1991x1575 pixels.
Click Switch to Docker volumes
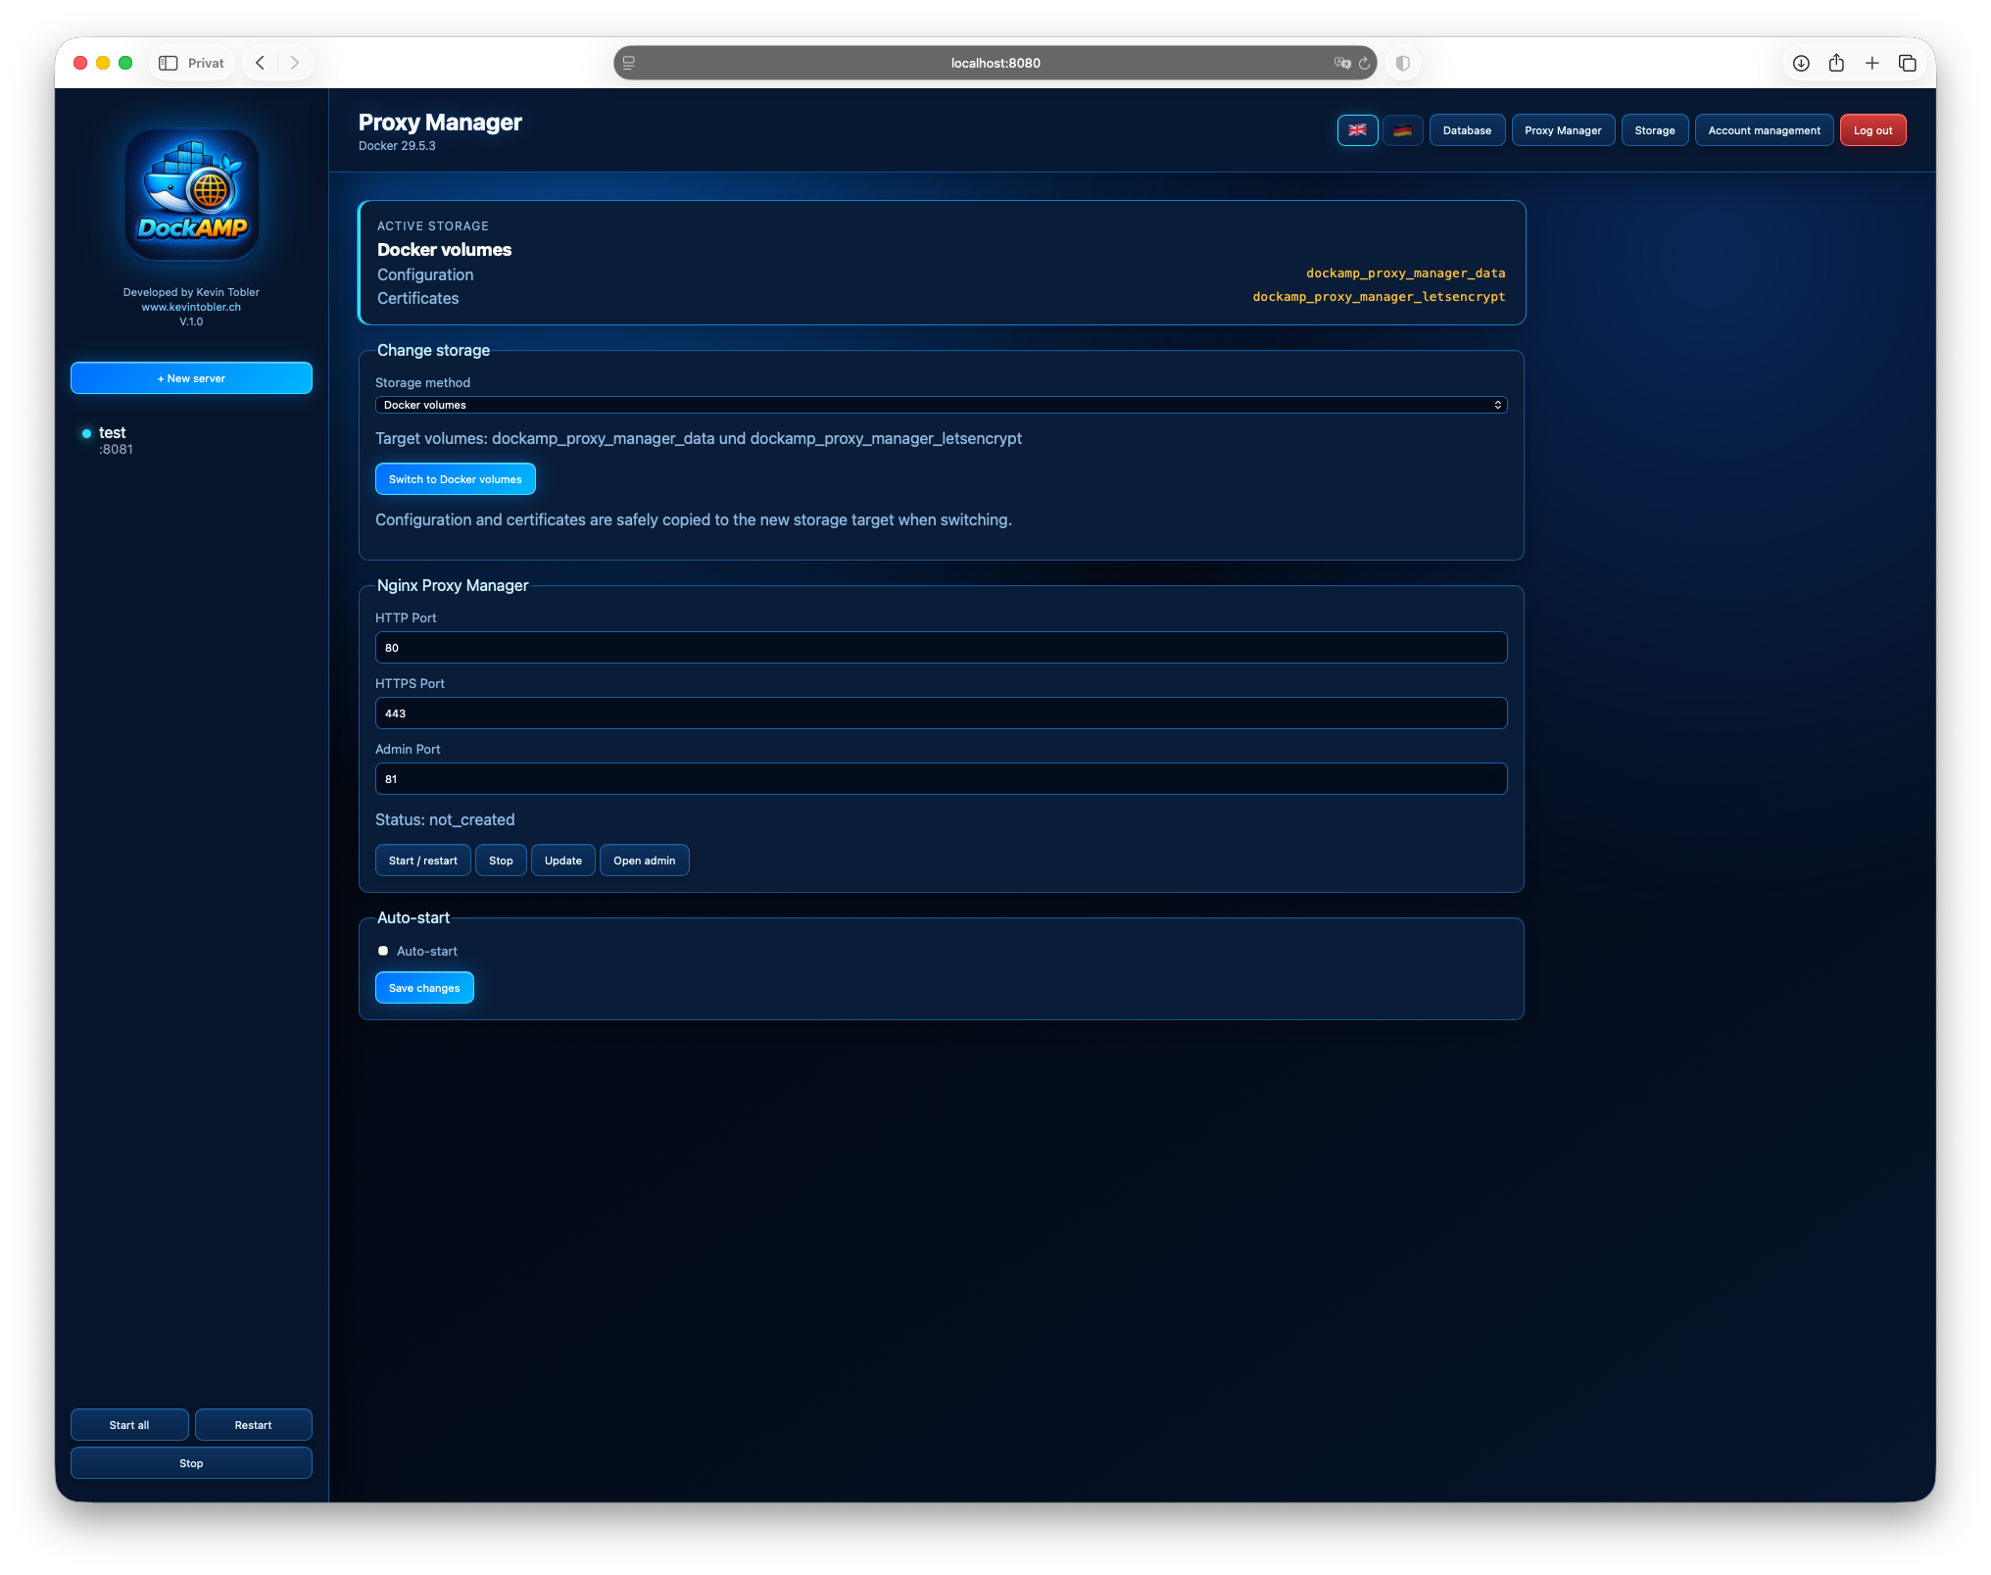[455, 479]
